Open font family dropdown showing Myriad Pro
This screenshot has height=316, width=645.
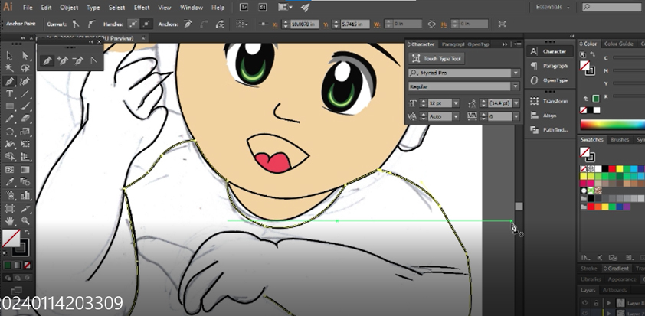pos(516,73)
